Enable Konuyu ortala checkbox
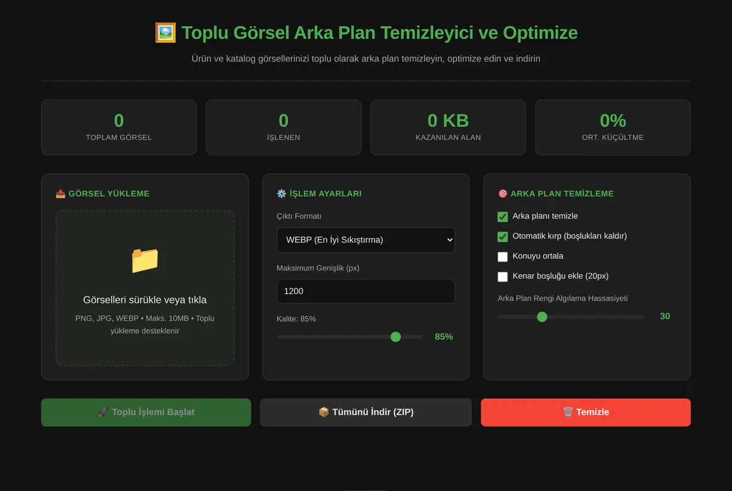Viewport: 732px width, 491px height. pyautogui.click(x=503, y=256)
